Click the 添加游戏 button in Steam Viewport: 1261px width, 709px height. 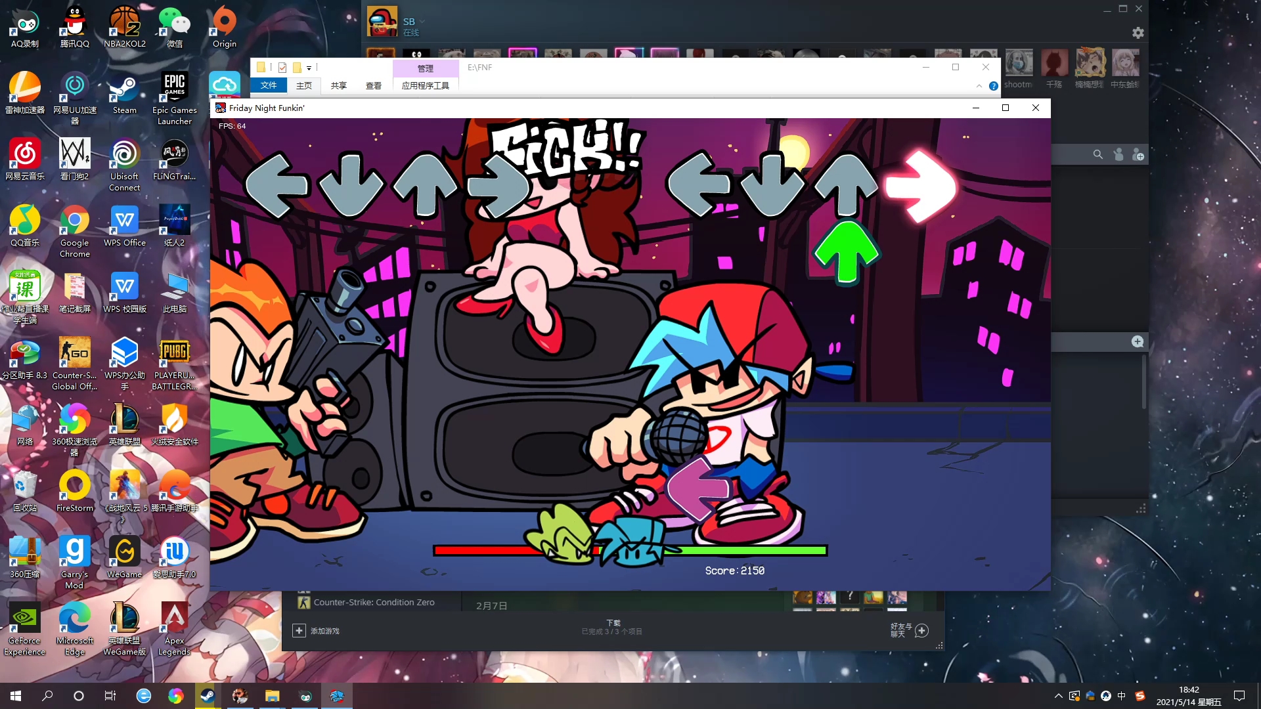[x=316, y=630]
